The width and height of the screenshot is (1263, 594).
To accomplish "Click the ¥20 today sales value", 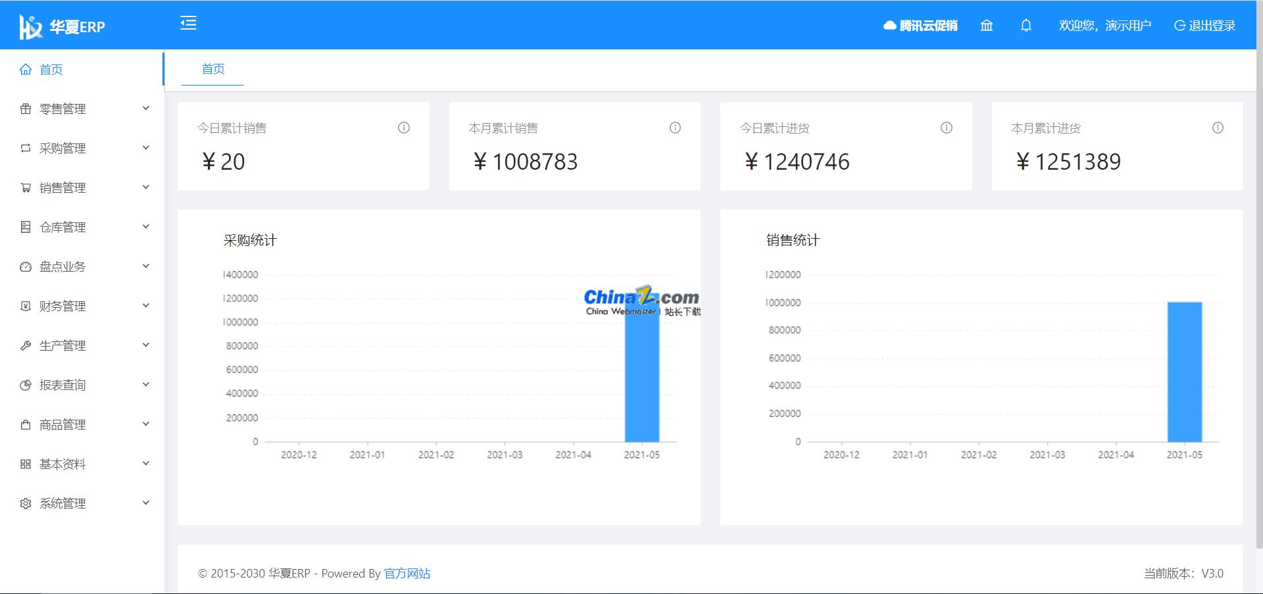I will 224,162.
